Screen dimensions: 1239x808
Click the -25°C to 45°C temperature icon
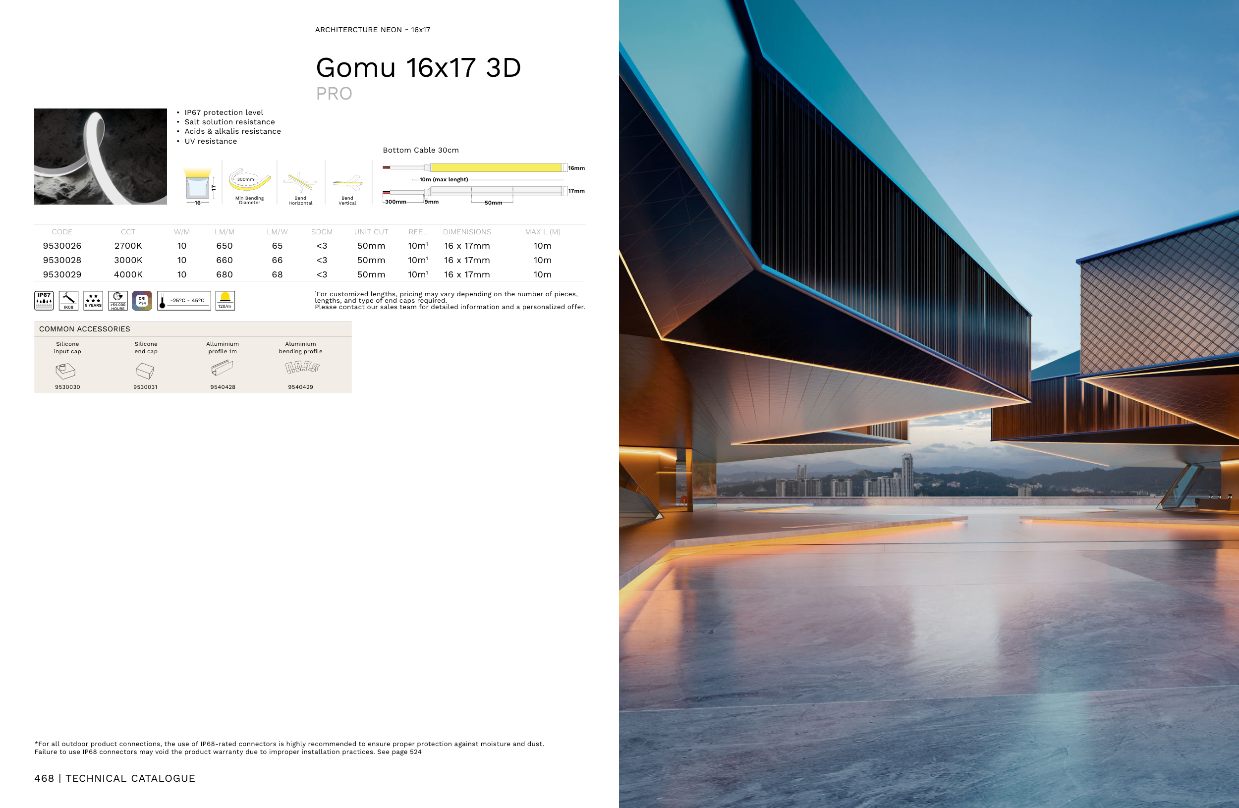[184, 301]
